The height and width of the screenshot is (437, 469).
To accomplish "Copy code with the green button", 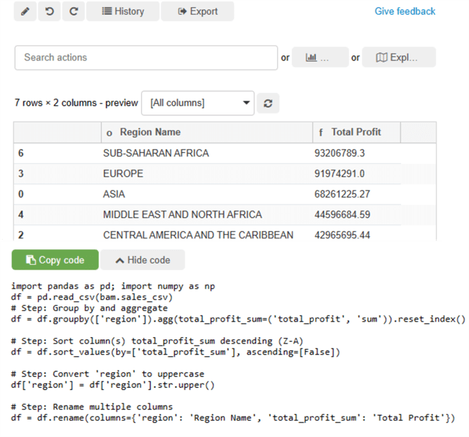I will coord(54,260).
